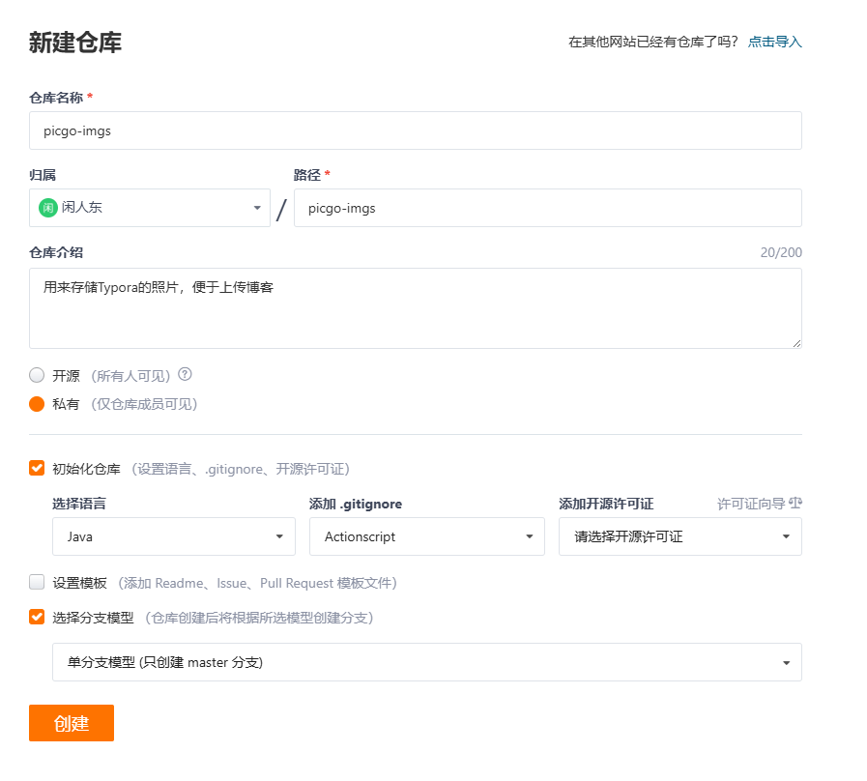Click the 仓库名称 input field
This screenshot has width=867, height=781.
(416, 130)
